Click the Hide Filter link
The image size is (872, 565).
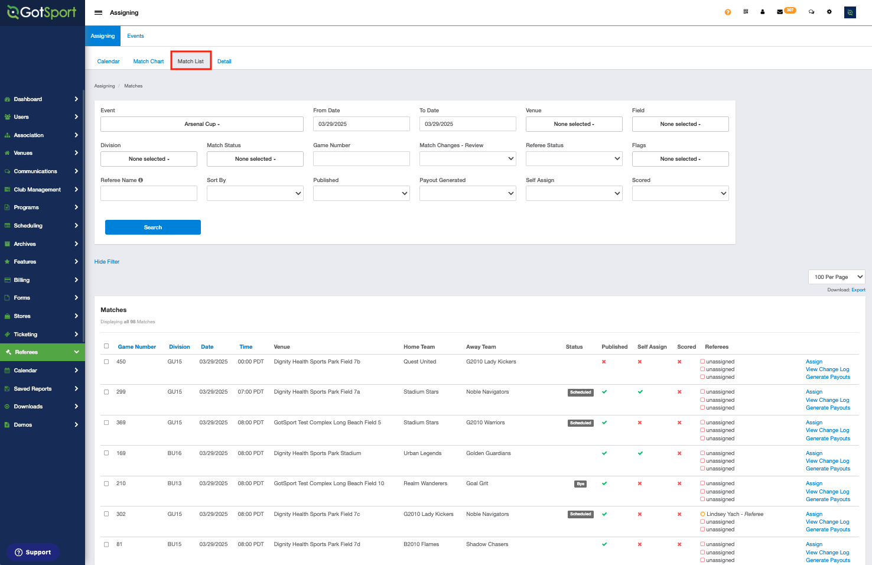tap(107, 262)
